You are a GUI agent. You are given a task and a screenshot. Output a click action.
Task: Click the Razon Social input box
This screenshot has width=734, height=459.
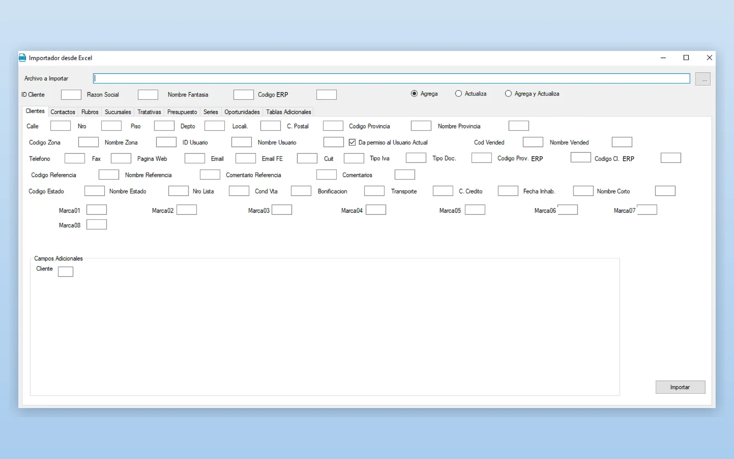tap(148, 95)
